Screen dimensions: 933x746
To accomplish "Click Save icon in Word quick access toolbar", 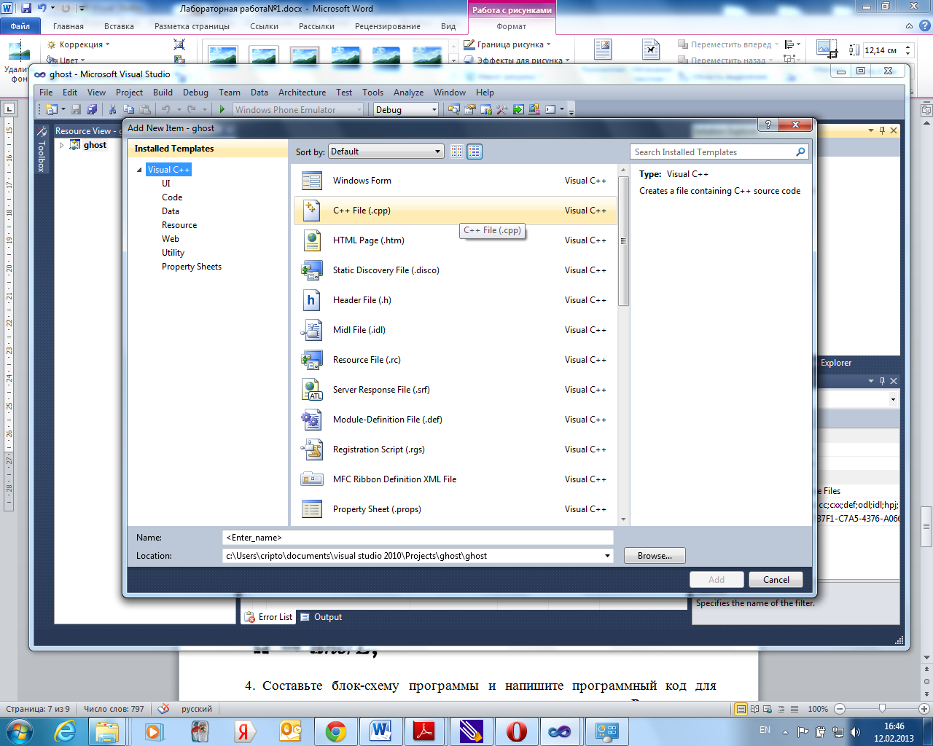I will click(26, 8).
